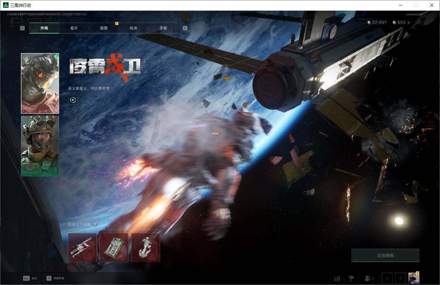
Task: Select the armored 凌霄戍卫 skin thumbnail
Action: click(40, 83)
